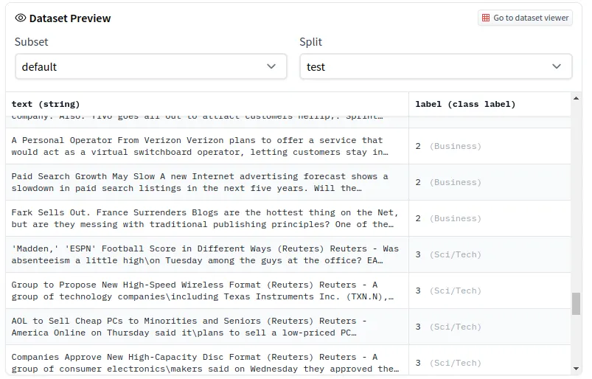Click the eye icon beside Dataset Preview
The image size is (592, 379).
click(21, 18)
